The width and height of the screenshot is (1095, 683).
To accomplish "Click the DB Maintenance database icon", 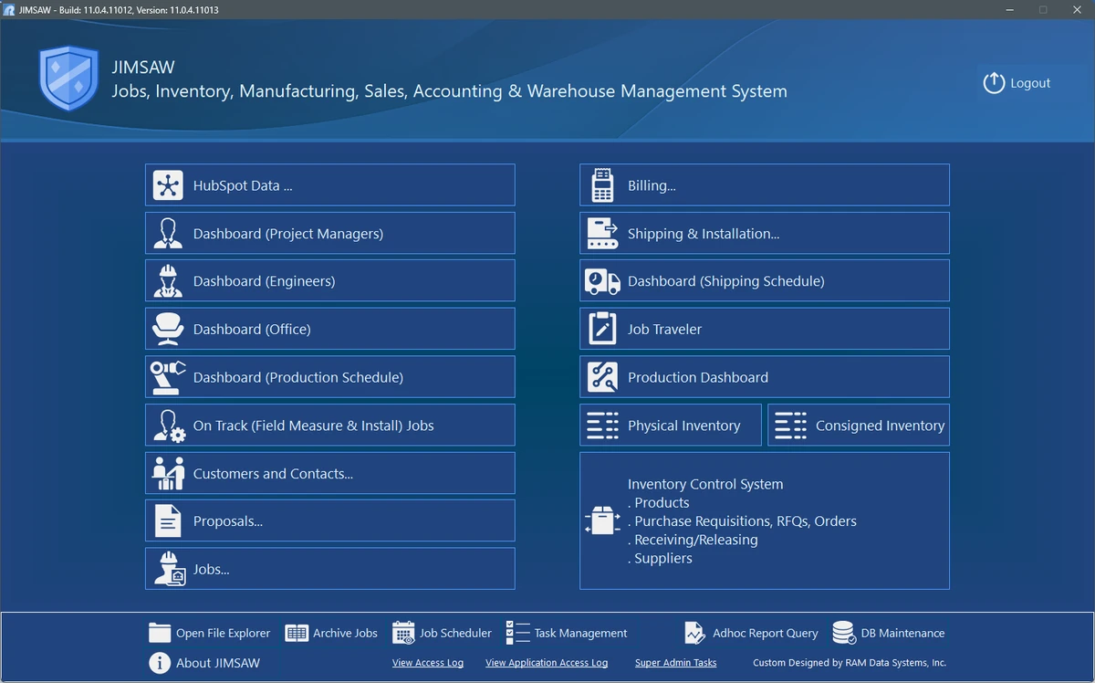I will point(844,633).
